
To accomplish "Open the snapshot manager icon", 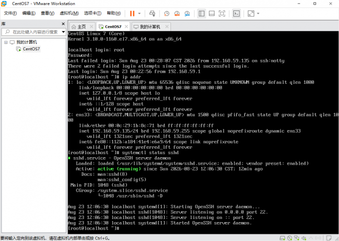I will click(187, 13).
